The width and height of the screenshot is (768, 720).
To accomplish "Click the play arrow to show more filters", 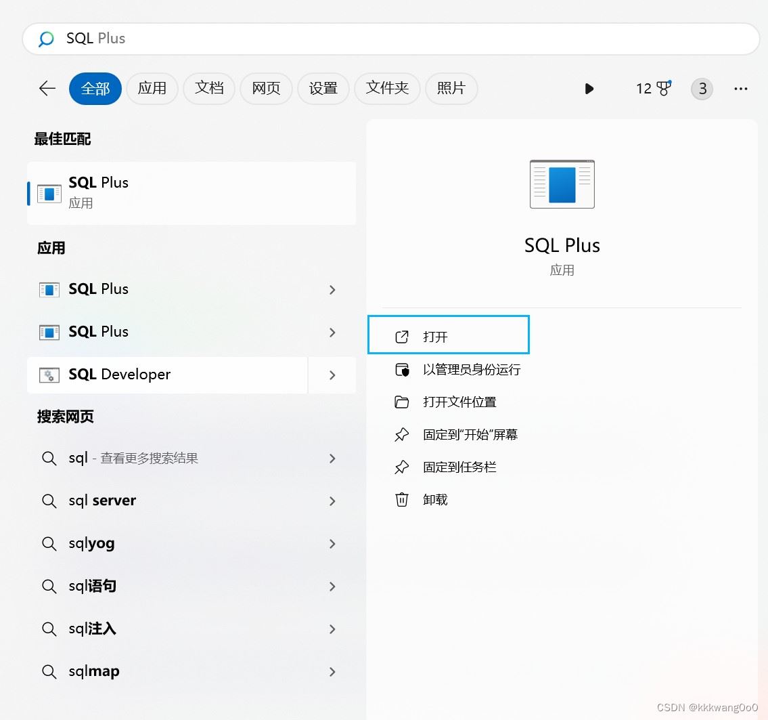I will click(589, 89).
